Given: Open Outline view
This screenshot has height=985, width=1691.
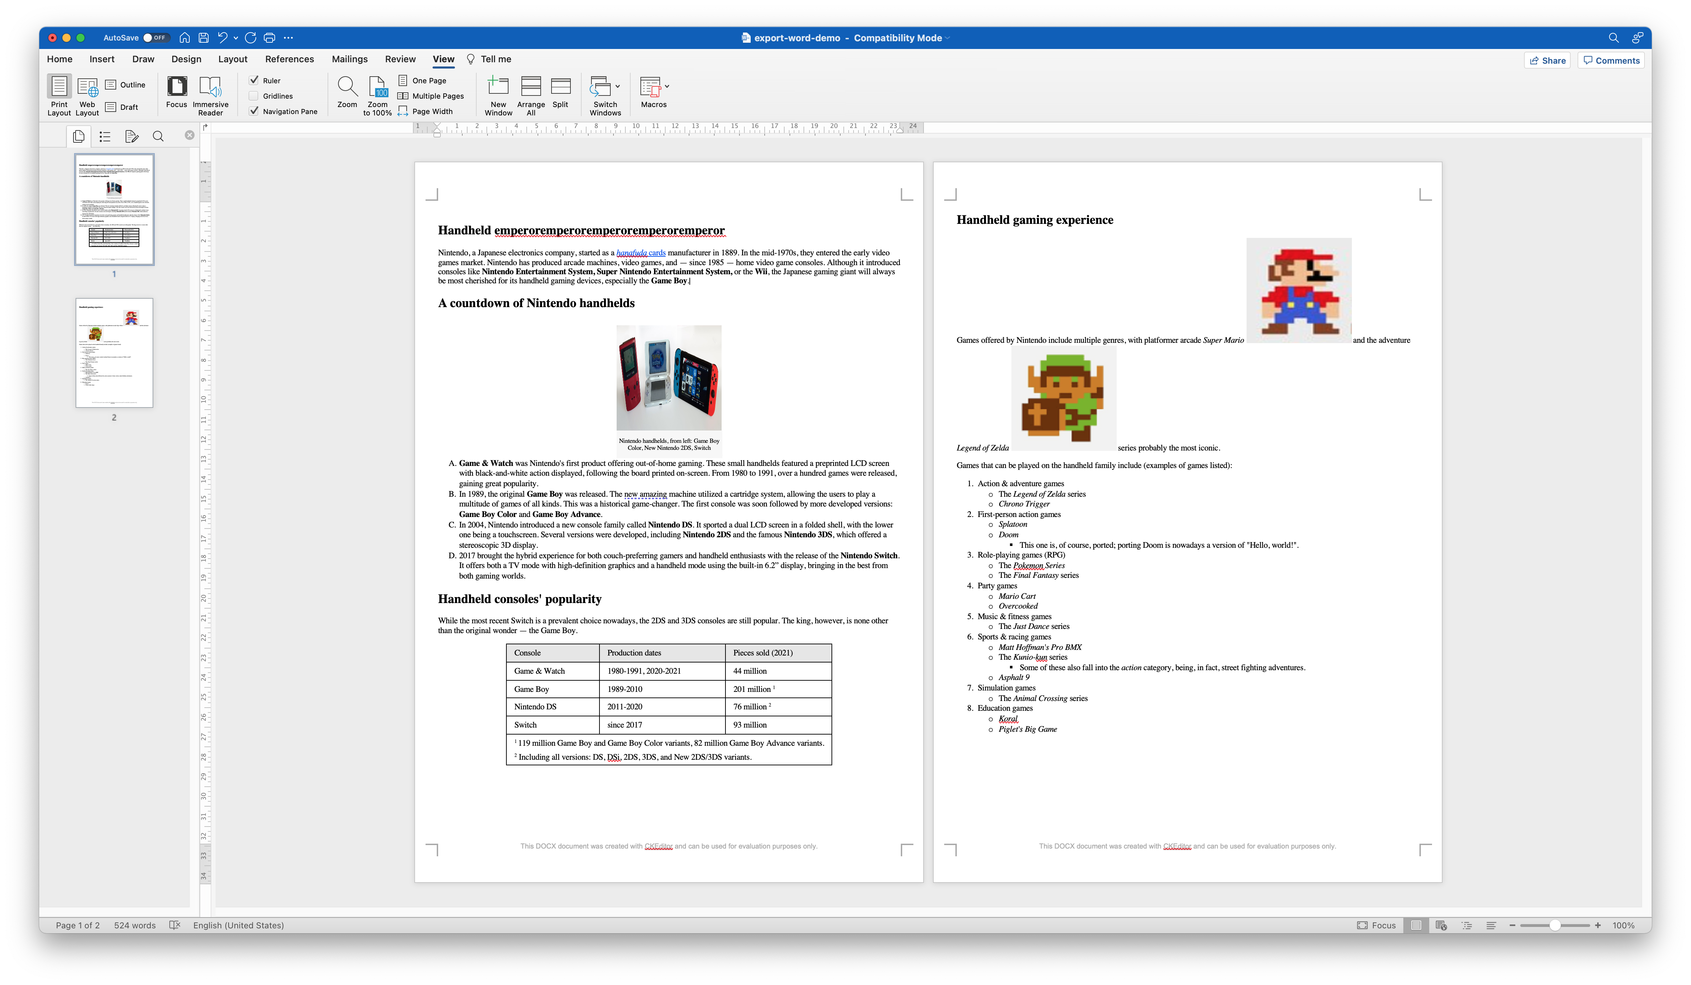Looking at the screenshot, I should [126, 85].
